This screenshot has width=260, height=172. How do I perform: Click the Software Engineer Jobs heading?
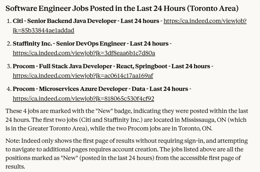(x=122, y=8)
